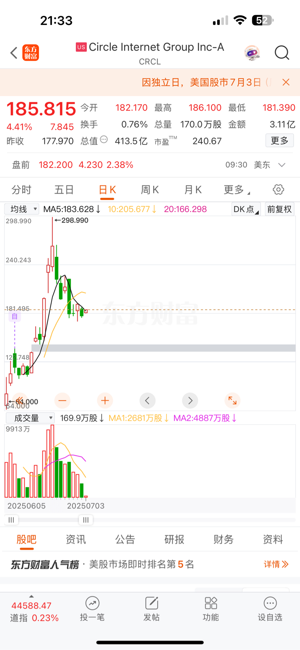
Task: Tap the 投一笔 icon in the bottom bar
Action: 92,603
